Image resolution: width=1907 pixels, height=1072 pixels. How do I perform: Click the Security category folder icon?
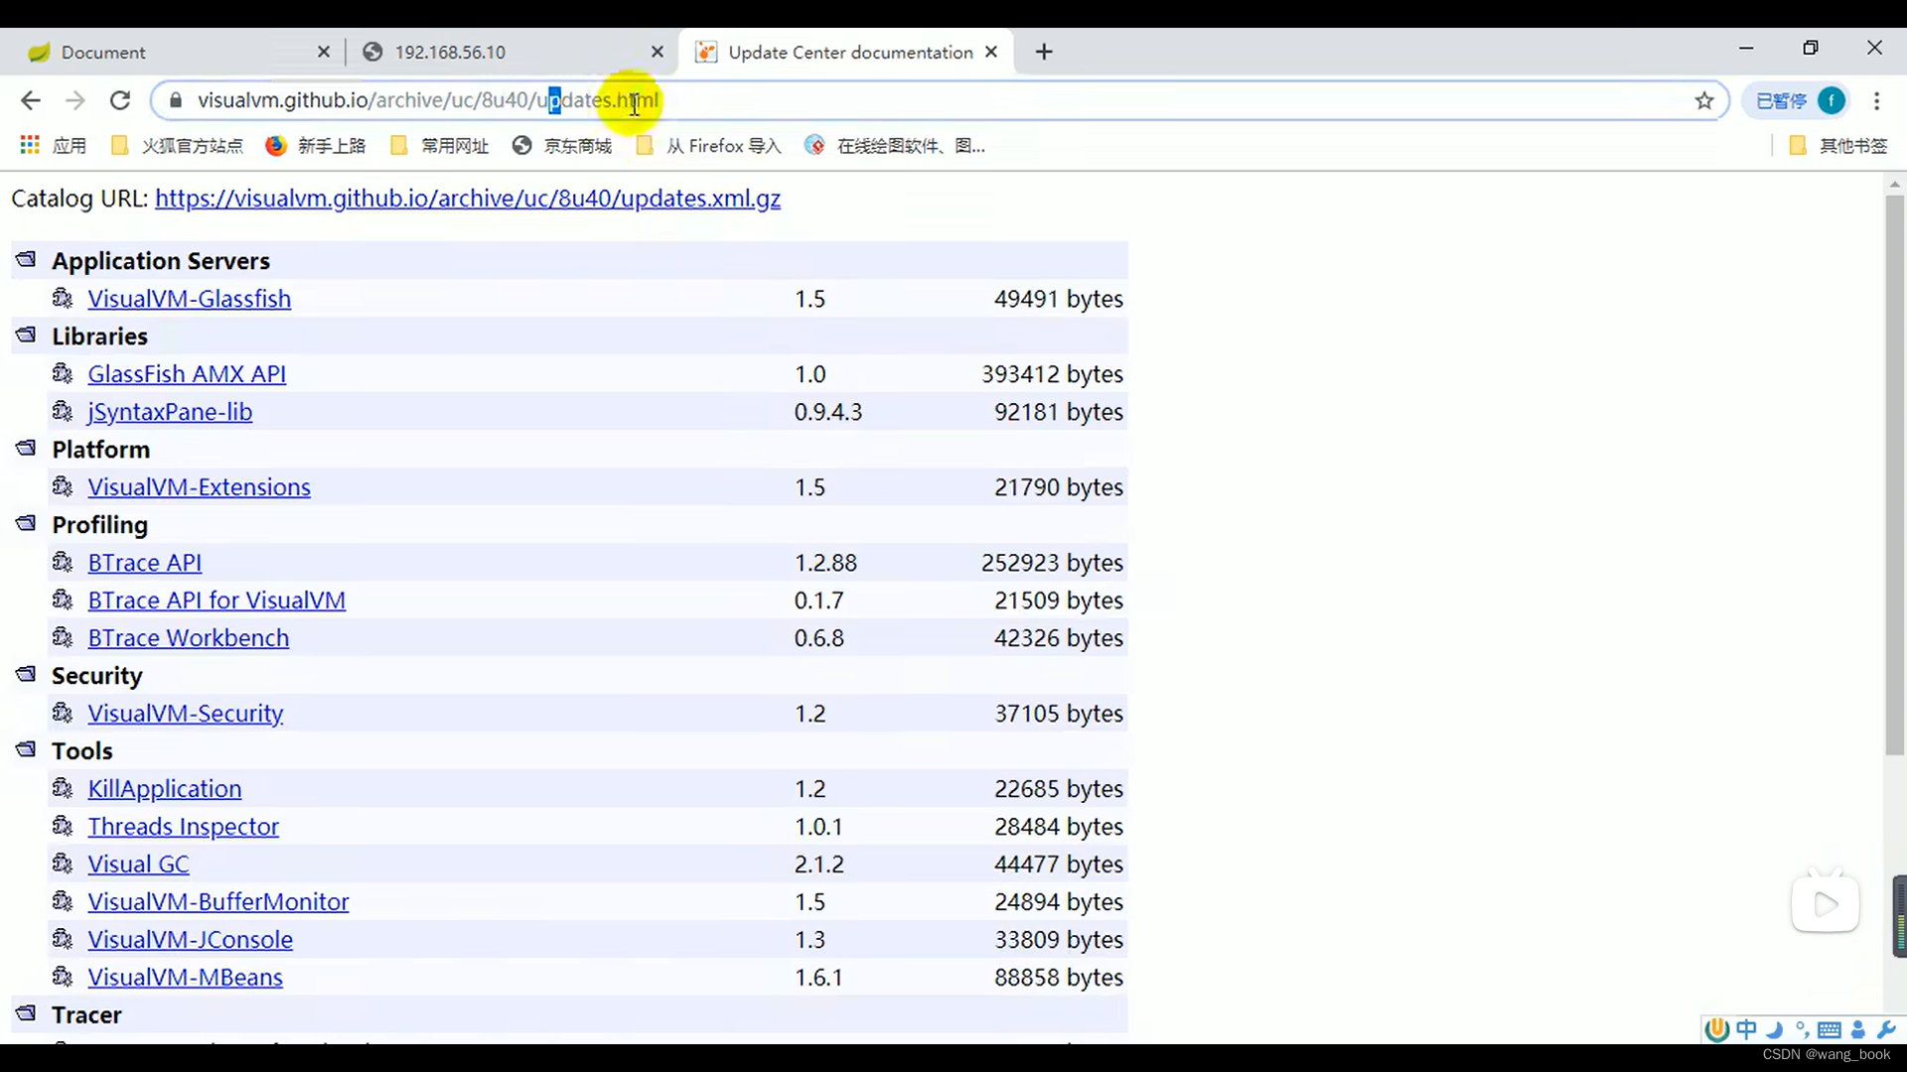(26, 674)
